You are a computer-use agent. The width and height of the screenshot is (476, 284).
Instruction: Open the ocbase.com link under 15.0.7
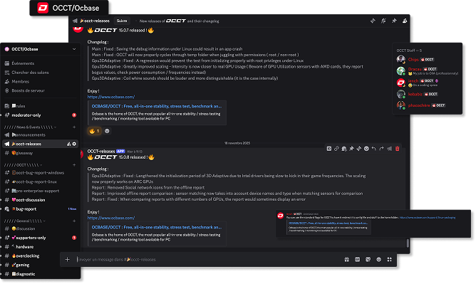click(111, 97)
